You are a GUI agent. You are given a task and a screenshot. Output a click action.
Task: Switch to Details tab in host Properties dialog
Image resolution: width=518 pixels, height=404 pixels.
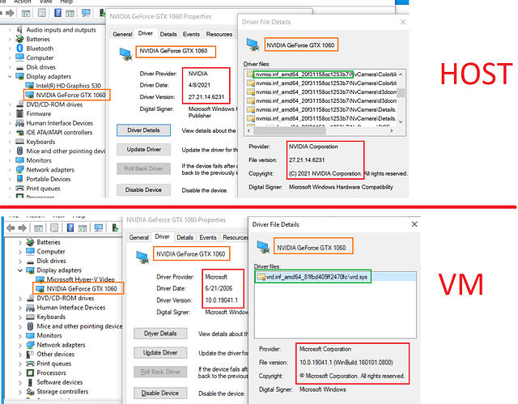coord(168,34)
